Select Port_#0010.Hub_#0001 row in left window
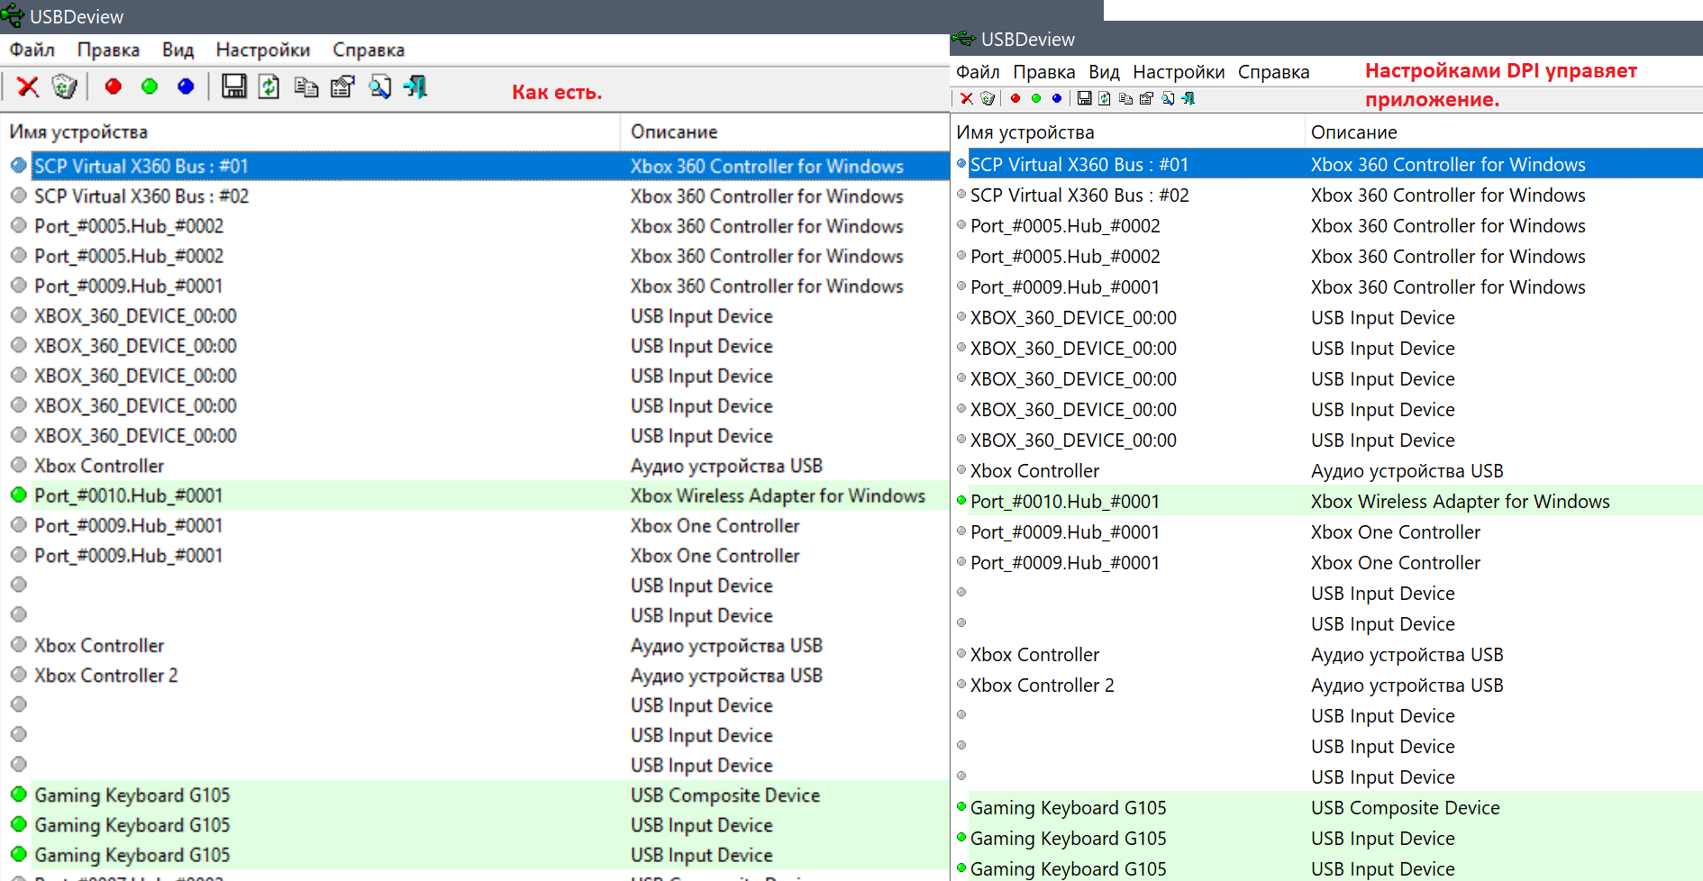Viewport: 1703px width, 881px height. point(475,495)
